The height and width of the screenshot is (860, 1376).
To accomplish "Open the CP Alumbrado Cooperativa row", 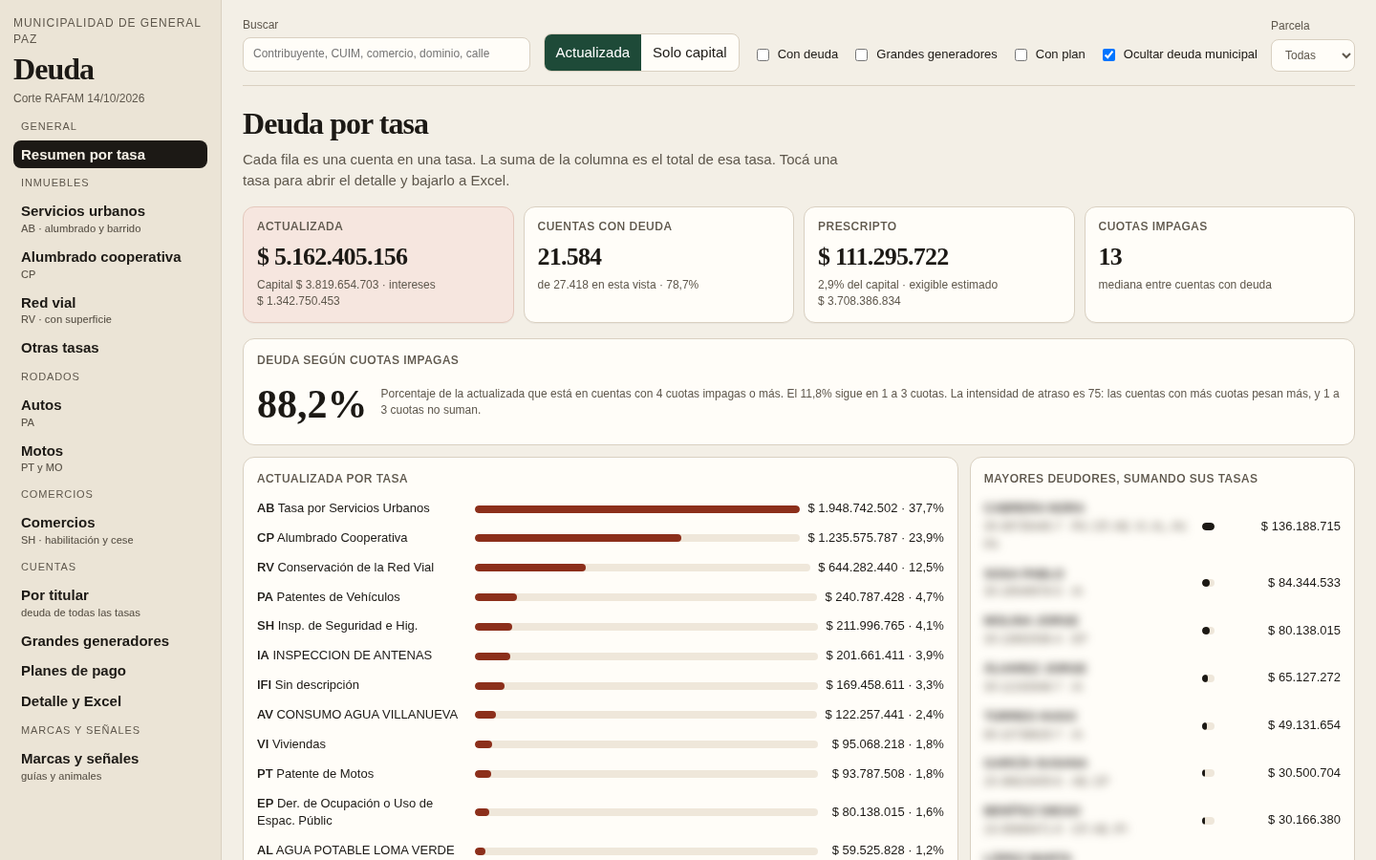I will (600, 538).
